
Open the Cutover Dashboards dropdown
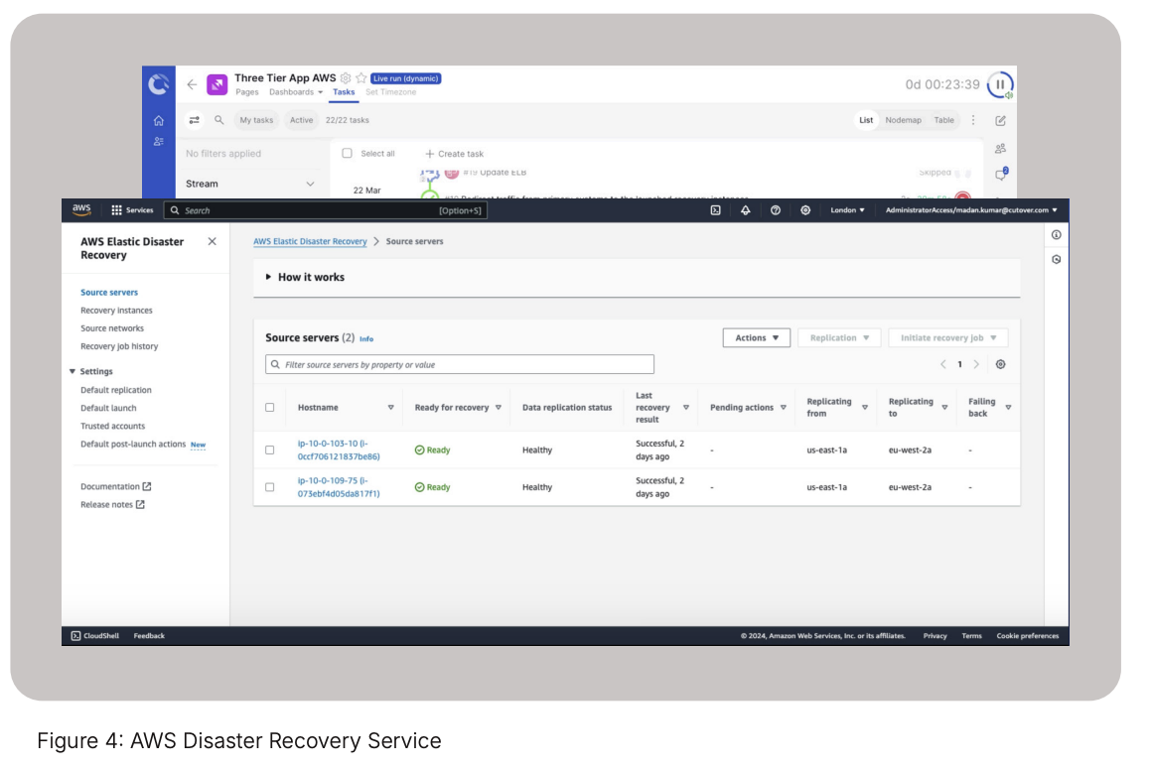(x=295, y=92)
